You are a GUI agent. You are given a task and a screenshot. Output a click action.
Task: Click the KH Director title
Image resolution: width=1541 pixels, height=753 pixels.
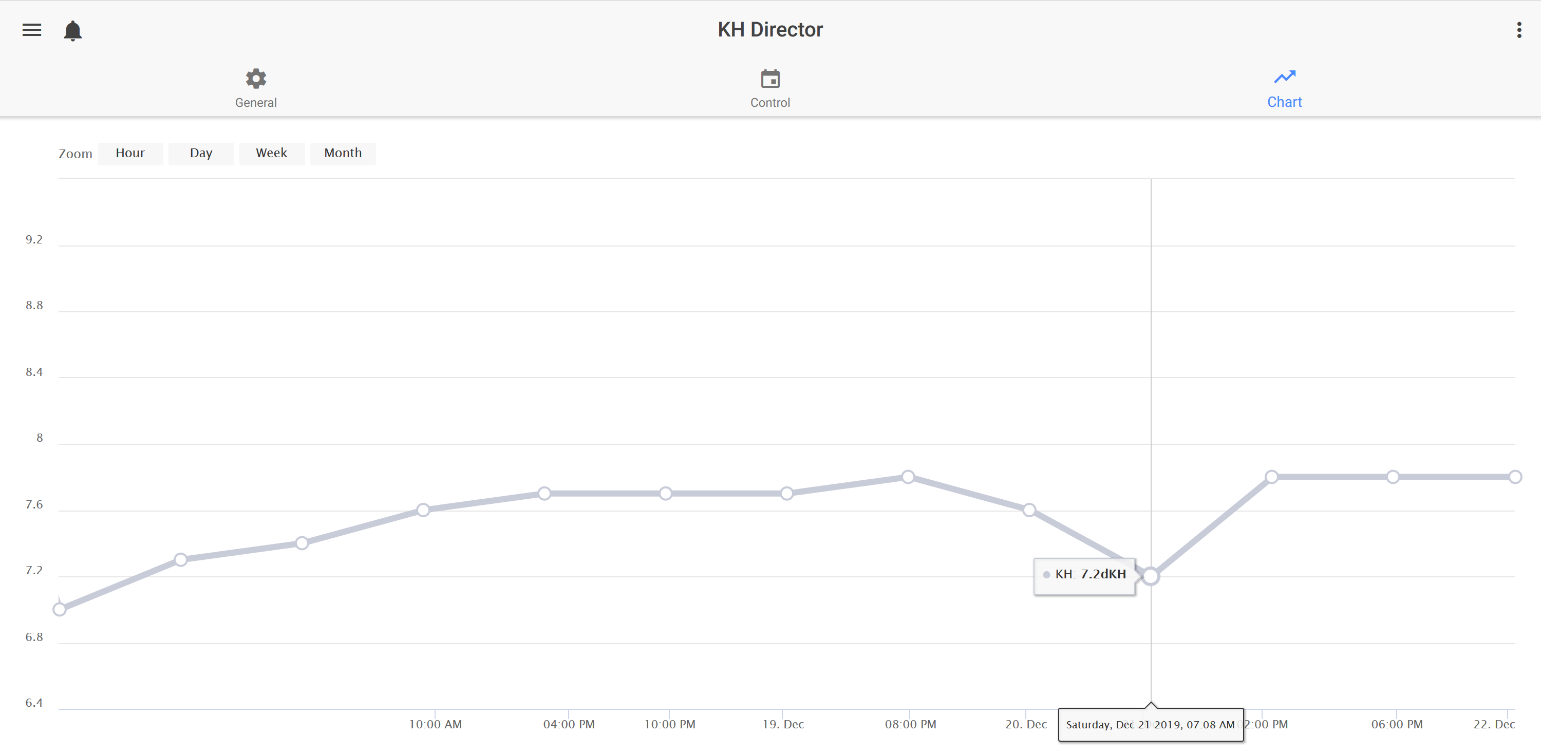(770, 30)
